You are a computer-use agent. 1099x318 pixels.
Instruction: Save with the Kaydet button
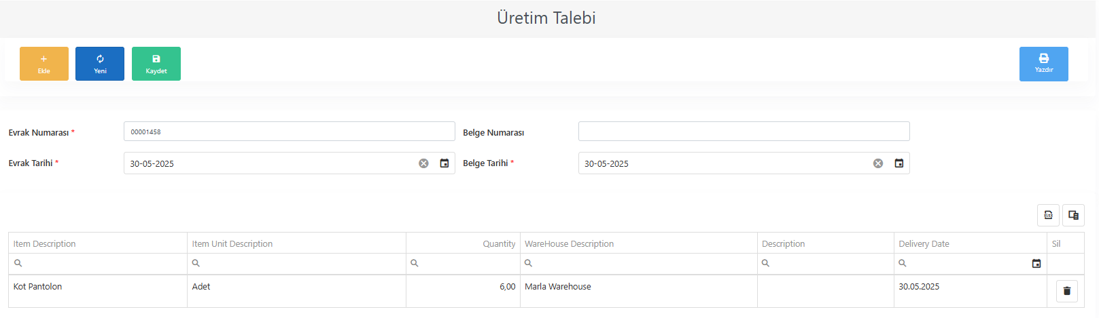click(156, 64)
